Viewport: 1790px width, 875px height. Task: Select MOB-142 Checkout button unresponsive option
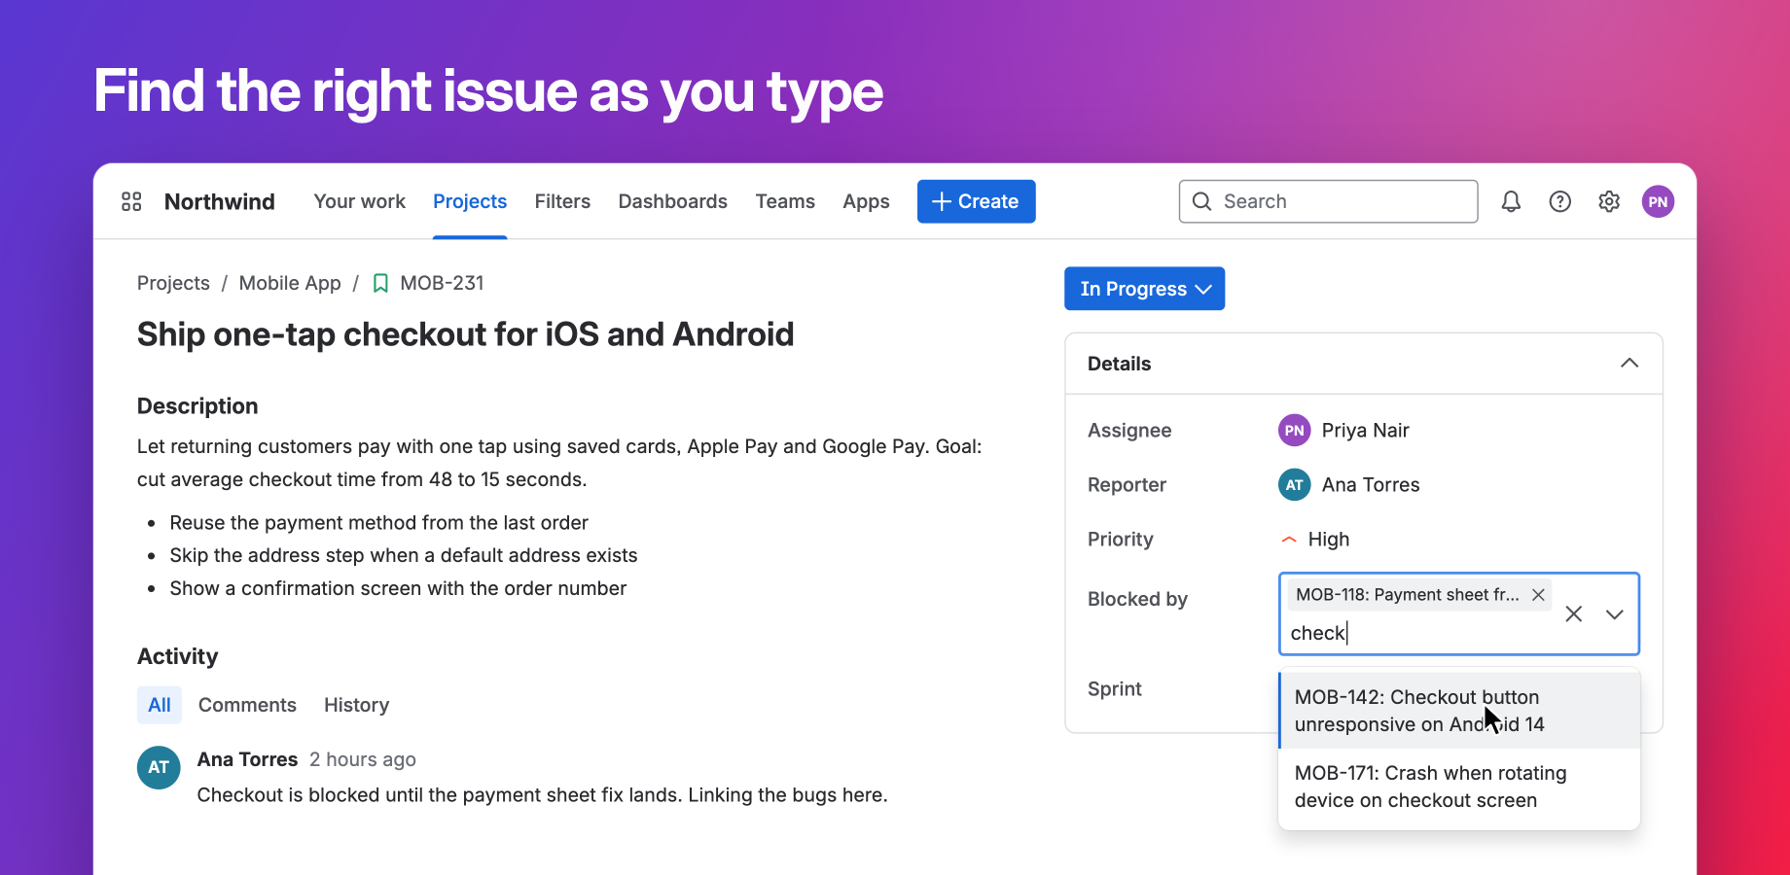(x=1459, y=711)
